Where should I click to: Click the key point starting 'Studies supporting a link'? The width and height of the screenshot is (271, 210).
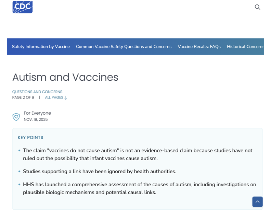[x=100, y=171]
